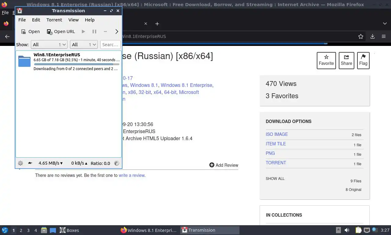Click the Add Review link
Image resolution: width=391 pixels, height=235 pixels.
(x=224, y=165)
